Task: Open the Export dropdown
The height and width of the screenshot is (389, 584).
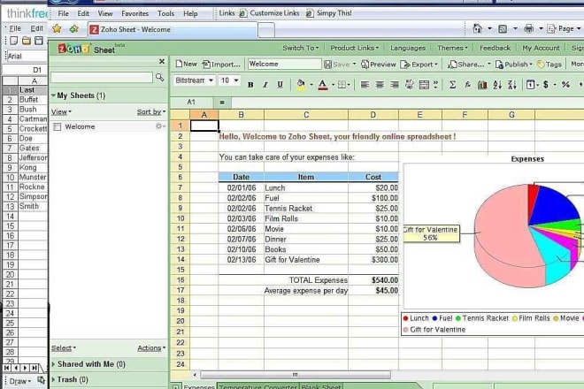Action: (419, 65)
